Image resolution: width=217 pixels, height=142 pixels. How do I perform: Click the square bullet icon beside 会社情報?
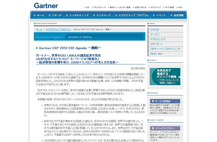point(171,15)
